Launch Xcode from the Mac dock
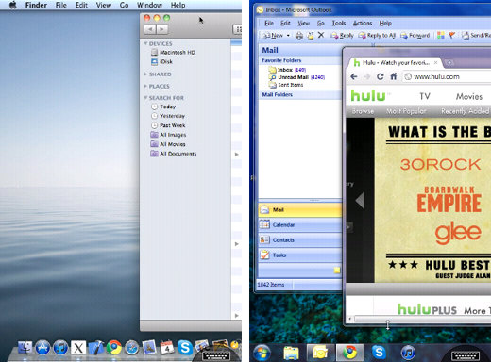 click(x=96, y=348)
